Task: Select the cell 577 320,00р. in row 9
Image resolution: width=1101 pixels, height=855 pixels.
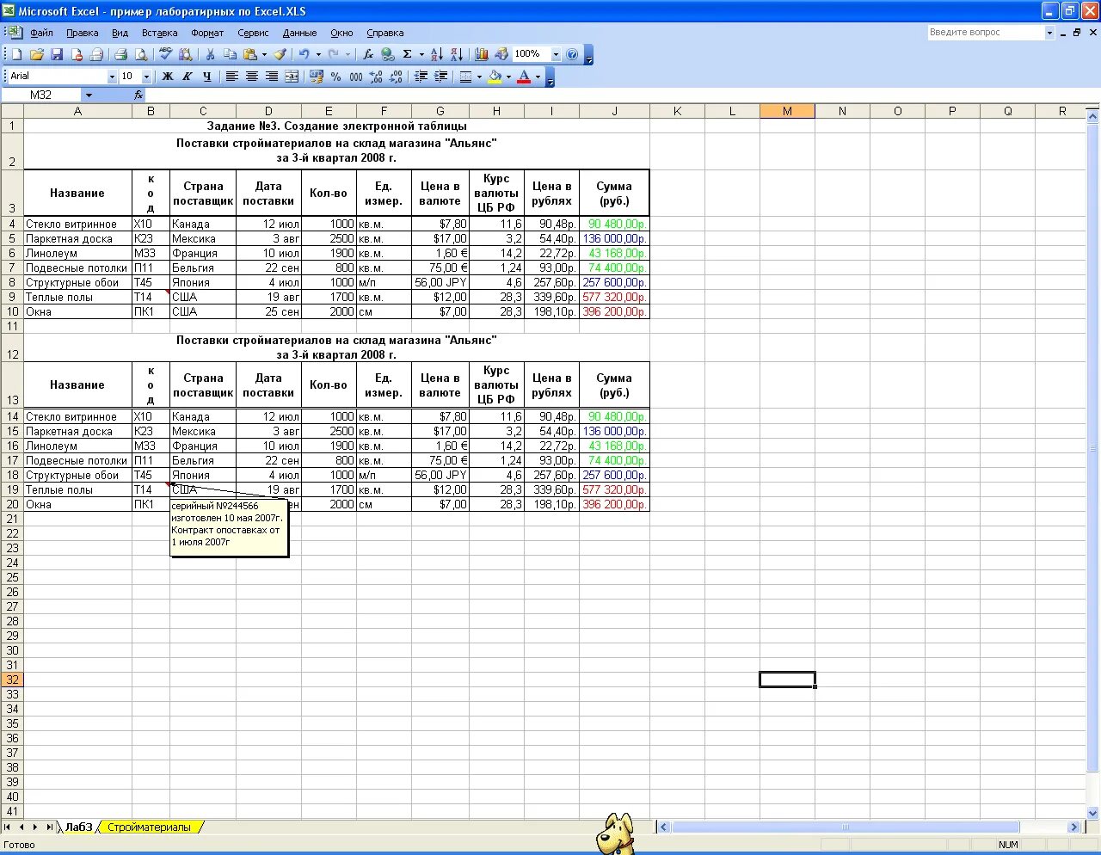Action: pyautogui.click(x=614, y=297)
